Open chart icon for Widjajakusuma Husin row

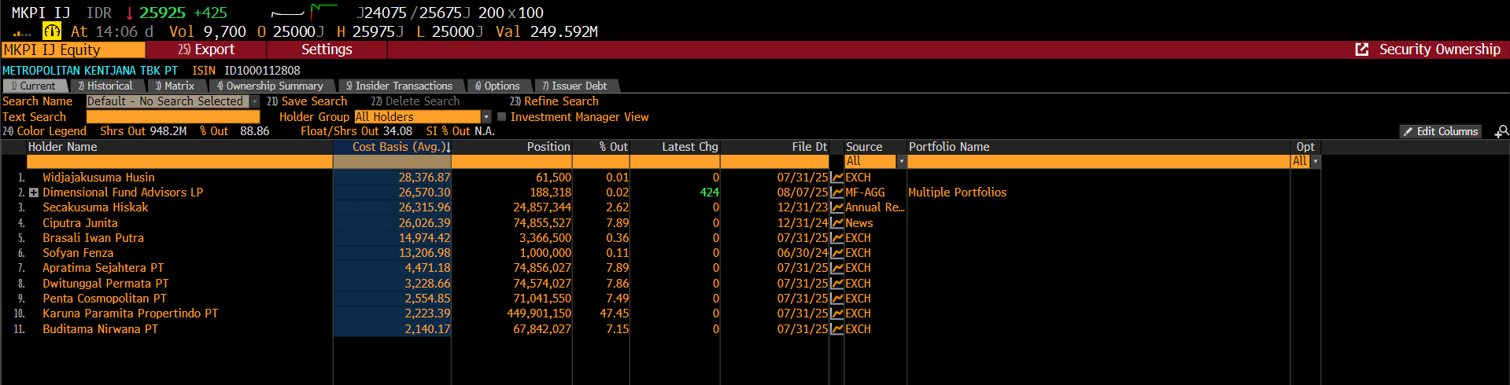coord(837,178)
